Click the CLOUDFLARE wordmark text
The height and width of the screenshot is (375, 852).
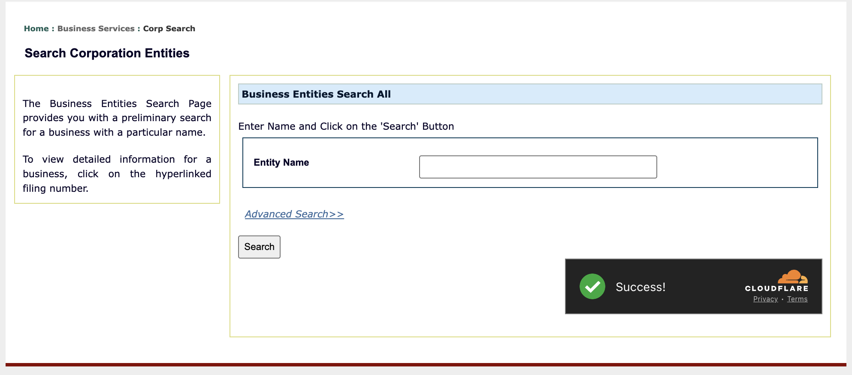tap(776, 289)
